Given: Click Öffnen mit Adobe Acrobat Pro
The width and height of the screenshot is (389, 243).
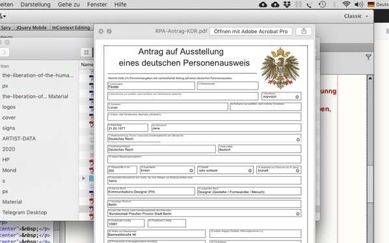Looking at the screenshot, I should 251,31.
